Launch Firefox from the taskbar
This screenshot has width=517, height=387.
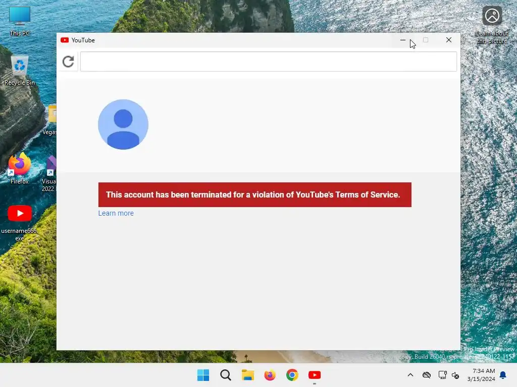coord(270,375)
